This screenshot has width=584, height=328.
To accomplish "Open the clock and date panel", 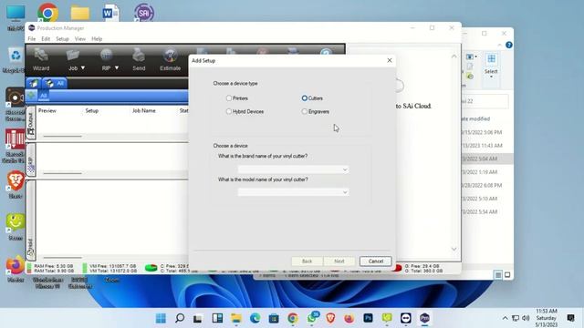I will pos(547,318).
